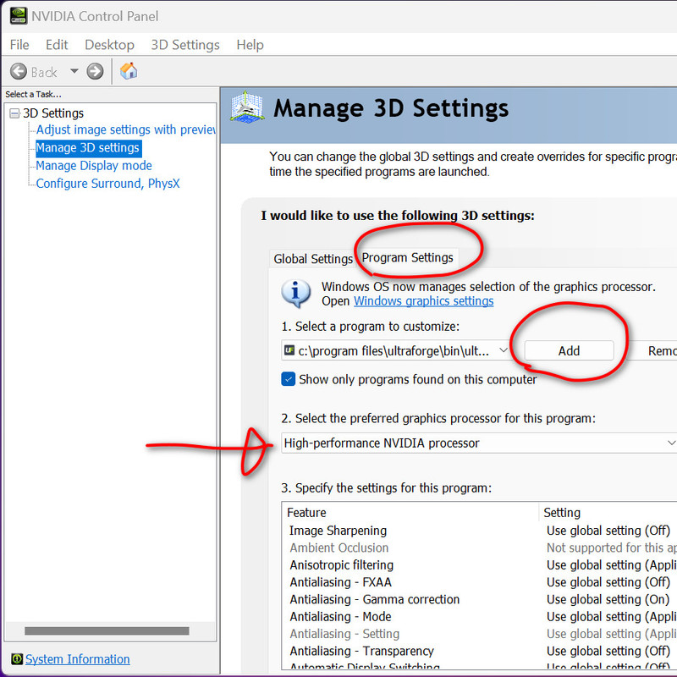Open the System Information link
This screenshot has width=677, height=677.
pos(77,659)
